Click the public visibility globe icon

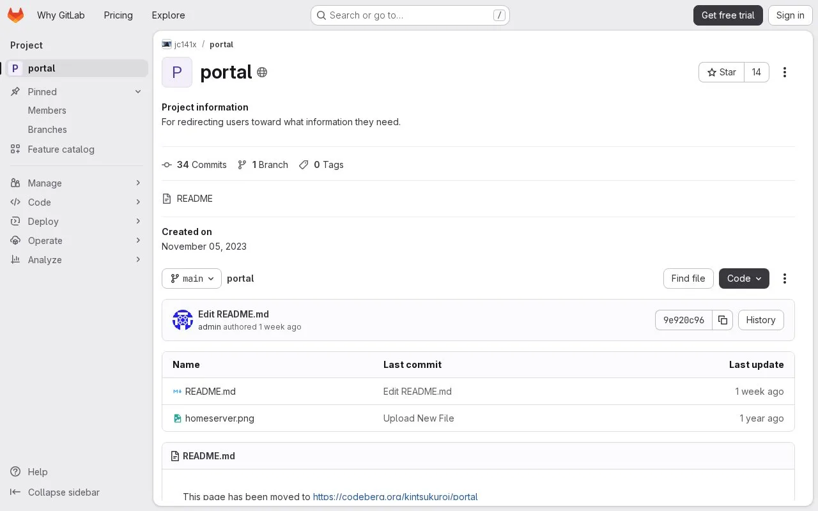click(x=262, y=72)
